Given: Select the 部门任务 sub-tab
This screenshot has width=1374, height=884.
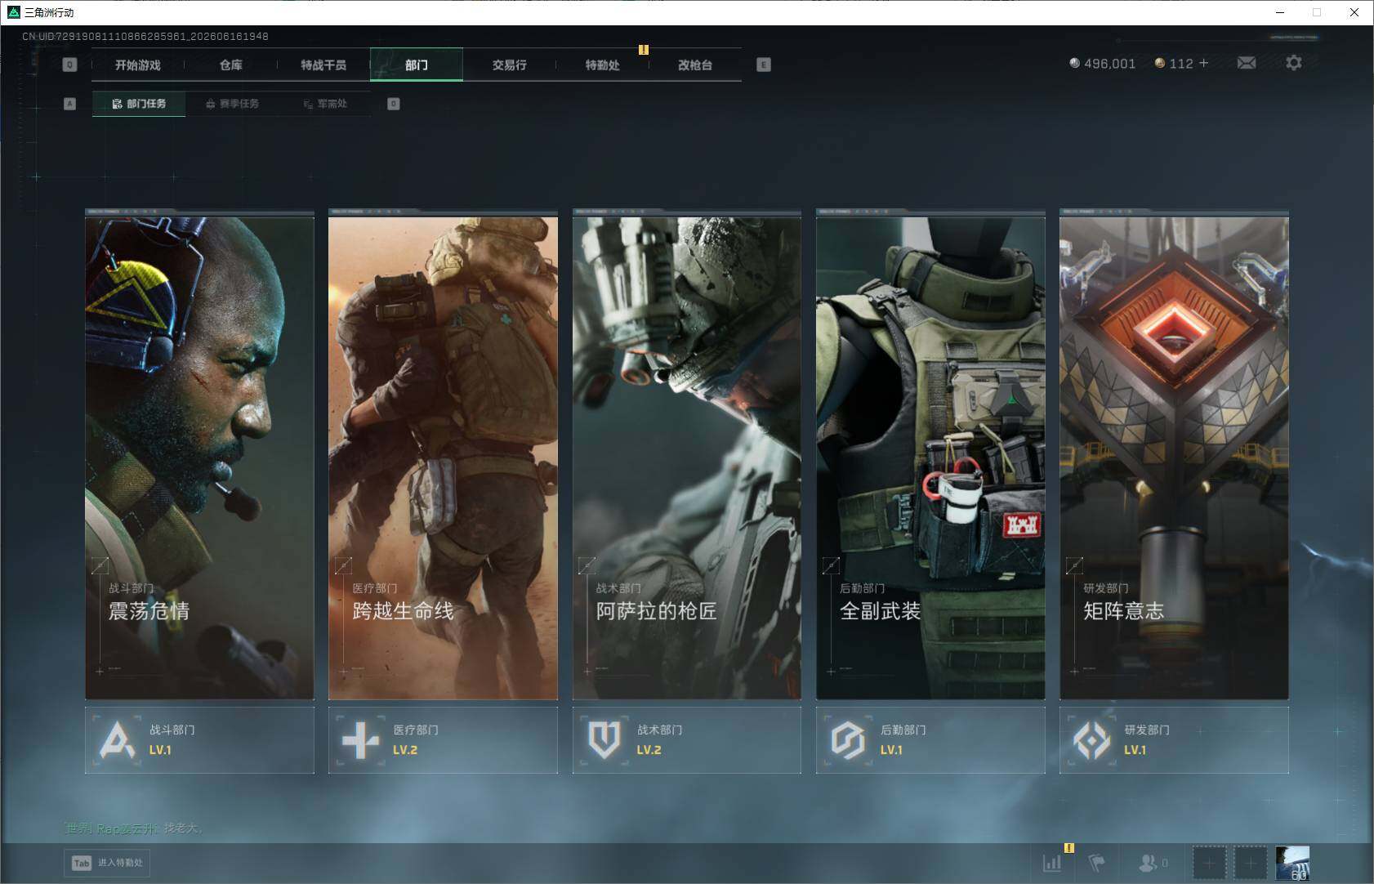Looking at the screenshot, I should (x=139, y=104).
